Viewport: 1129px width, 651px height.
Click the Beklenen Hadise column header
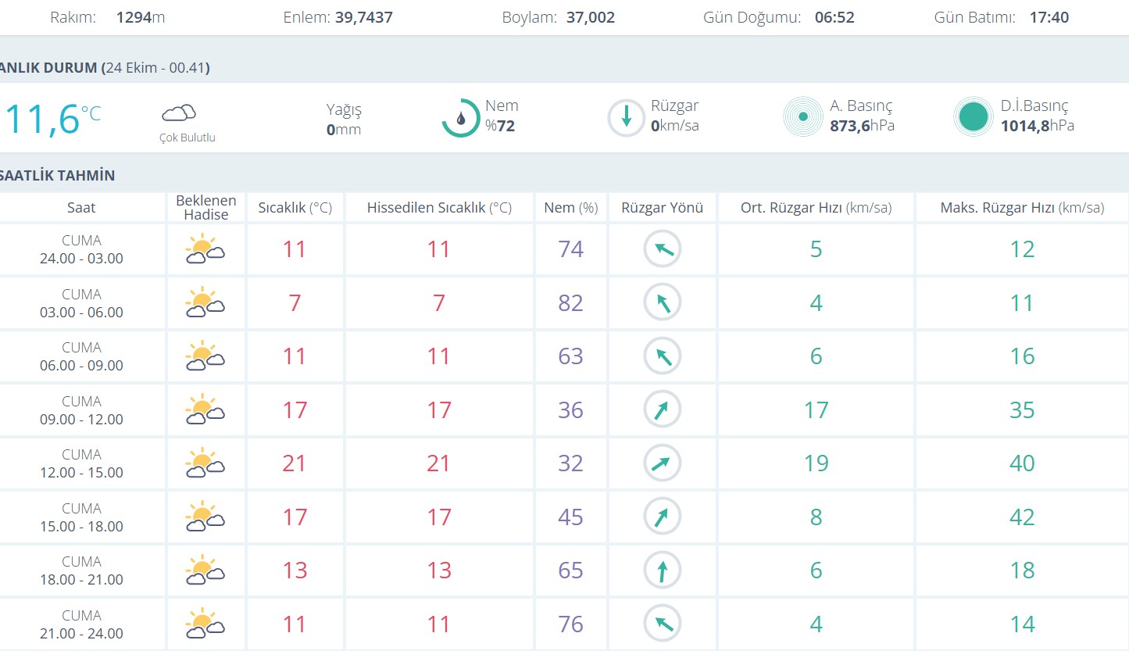point(205,208)
